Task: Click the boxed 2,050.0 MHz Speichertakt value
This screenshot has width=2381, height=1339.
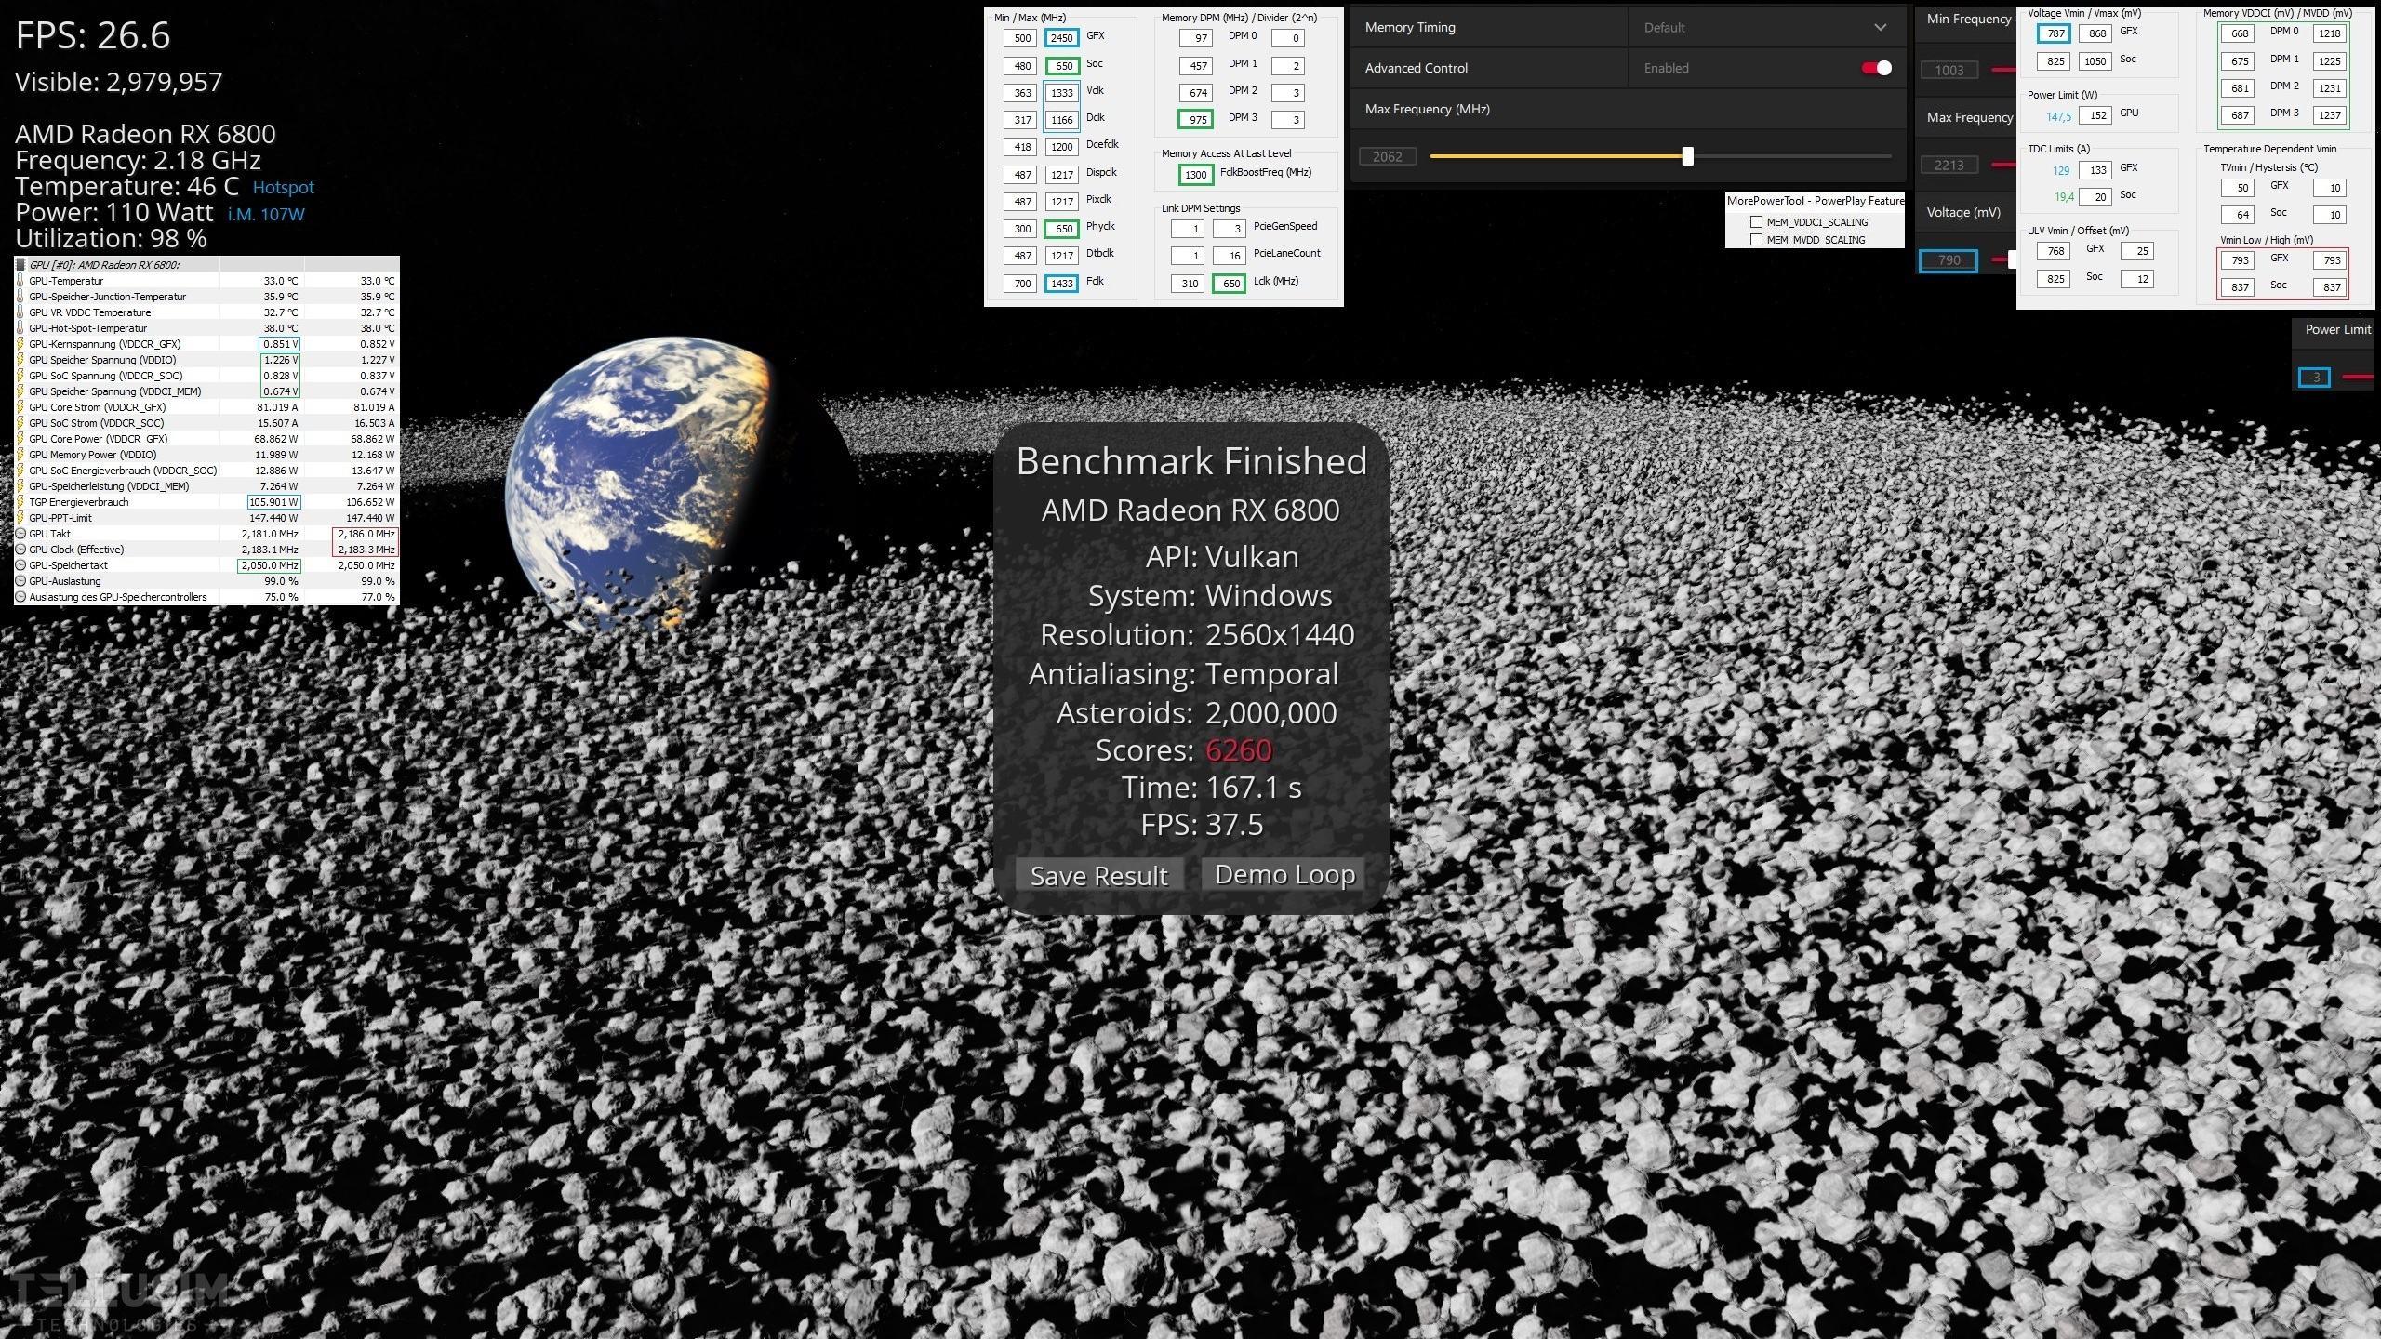Action: [270, 565]
